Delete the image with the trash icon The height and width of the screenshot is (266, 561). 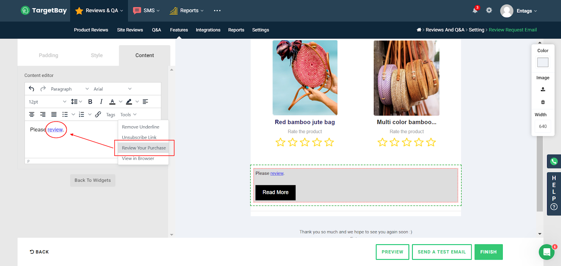click(543, 102)
